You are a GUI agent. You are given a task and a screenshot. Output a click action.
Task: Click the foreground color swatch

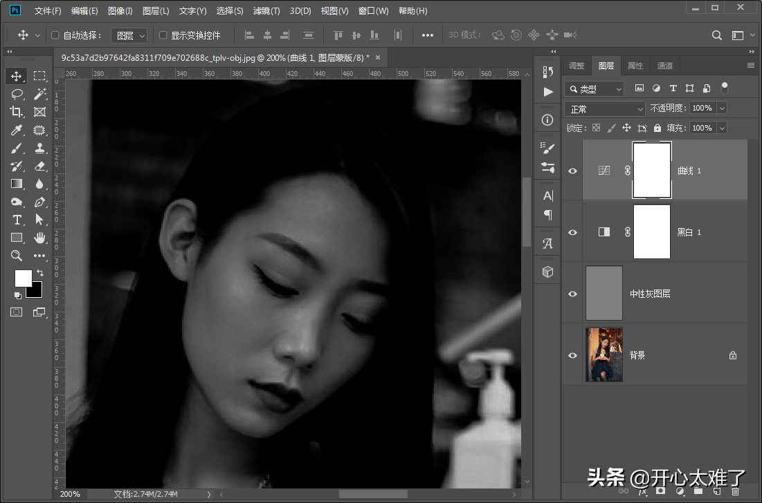(x=23, y=278)
